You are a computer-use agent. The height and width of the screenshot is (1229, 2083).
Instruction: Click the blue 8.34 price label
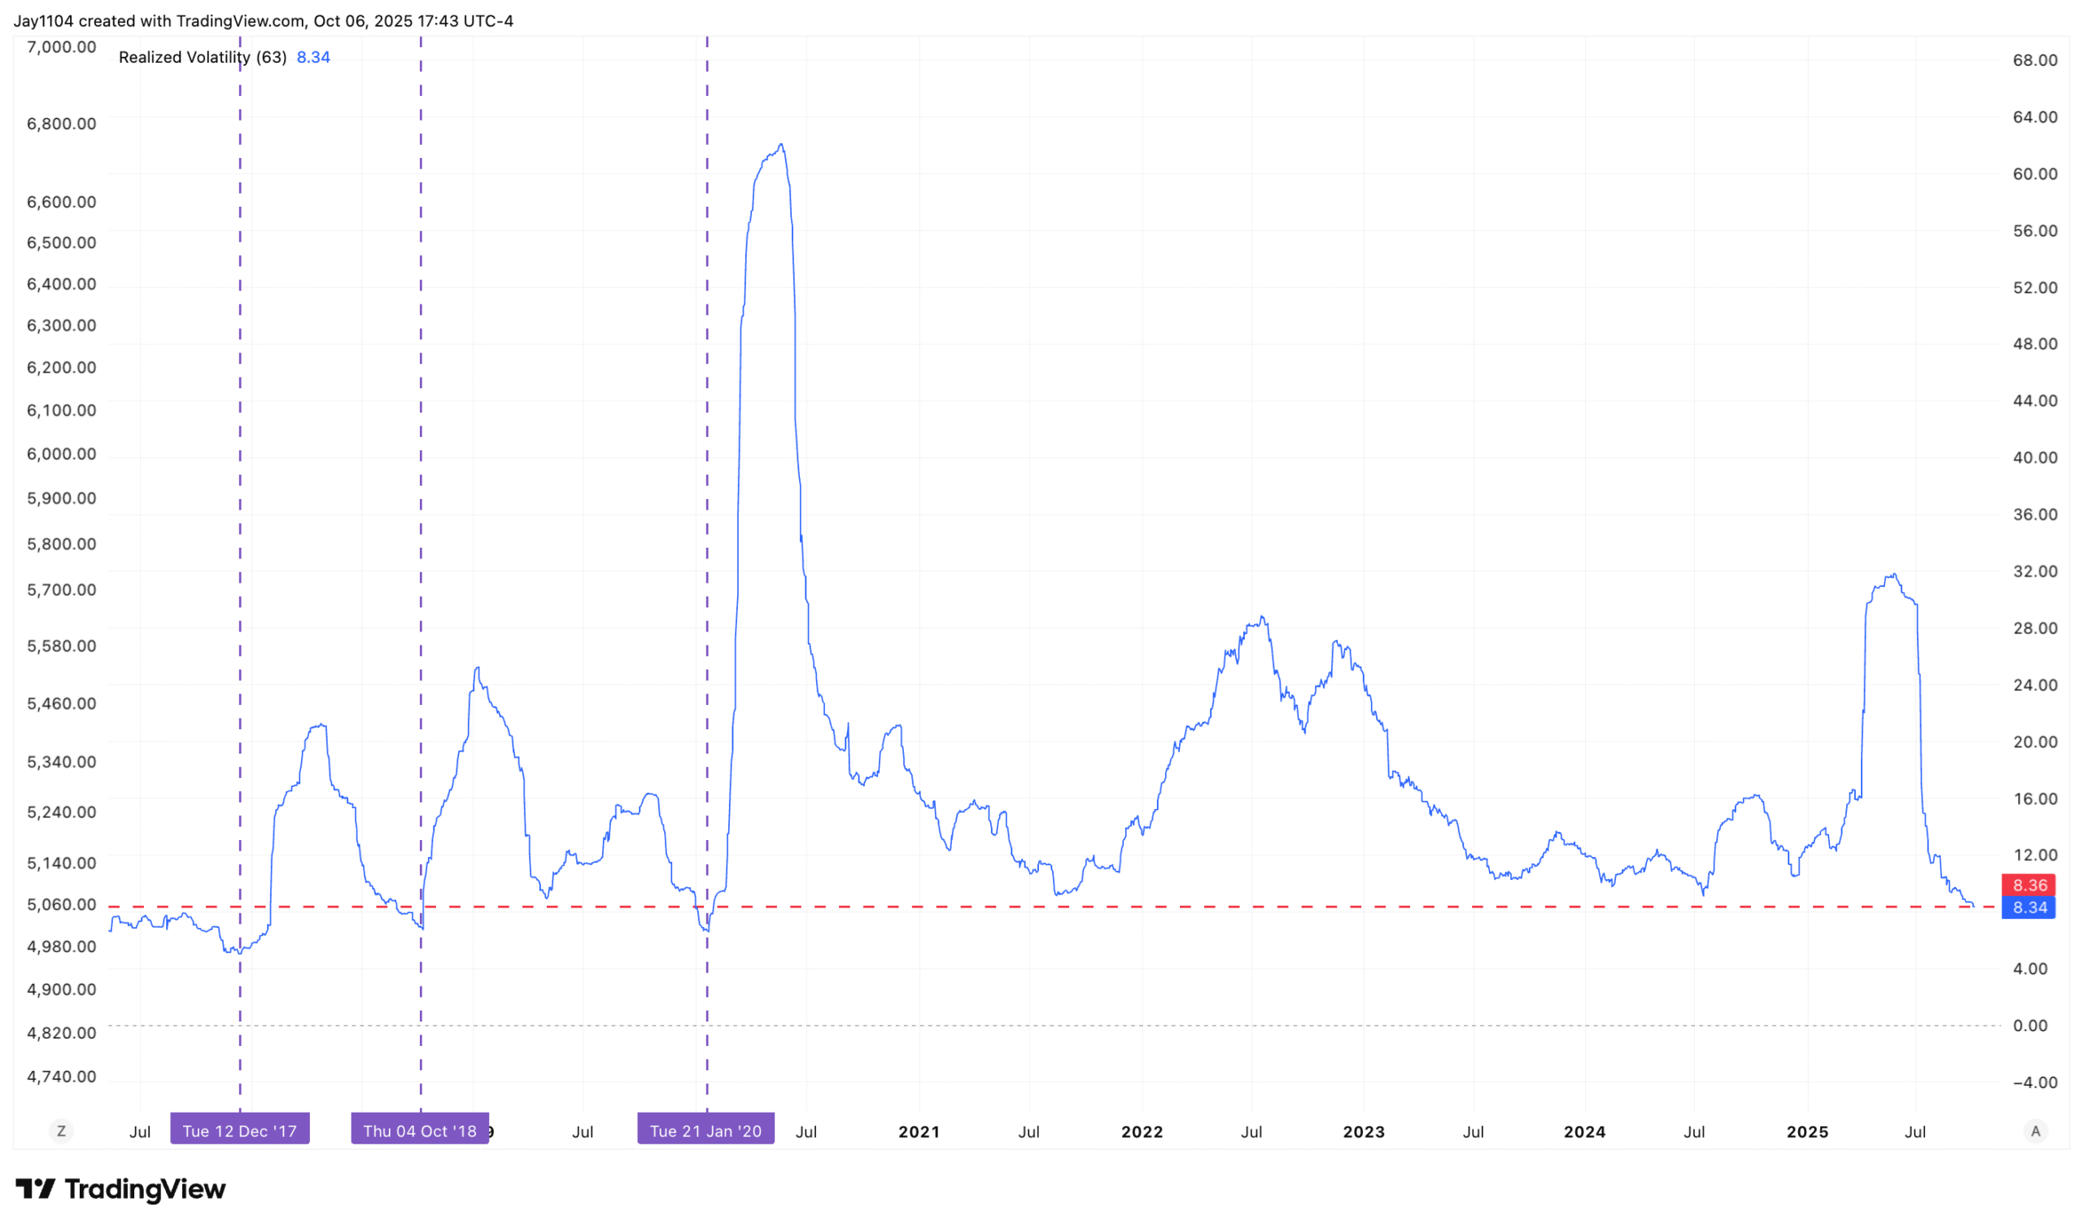[x=2028, y=908]
